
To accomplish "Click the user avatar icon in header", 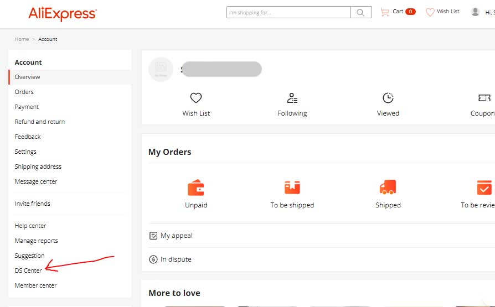I will [475, 12].
